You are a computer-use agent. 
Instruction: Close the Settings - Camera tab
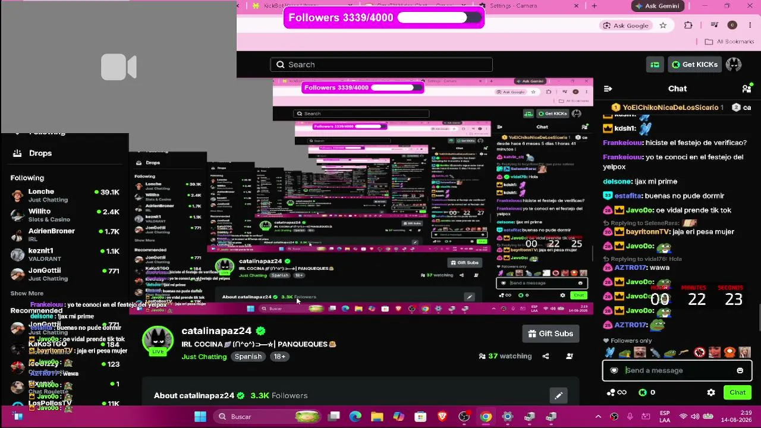click(x=577, y=6)
